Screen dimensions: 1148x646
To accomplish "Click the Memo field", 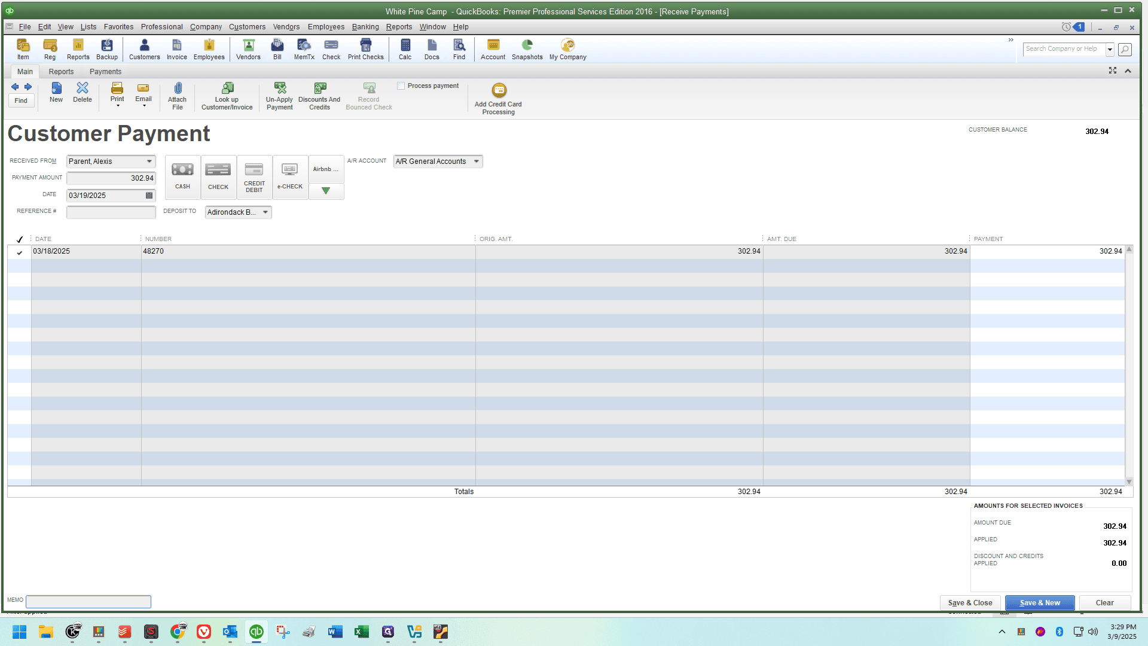I will pos(88,601).
